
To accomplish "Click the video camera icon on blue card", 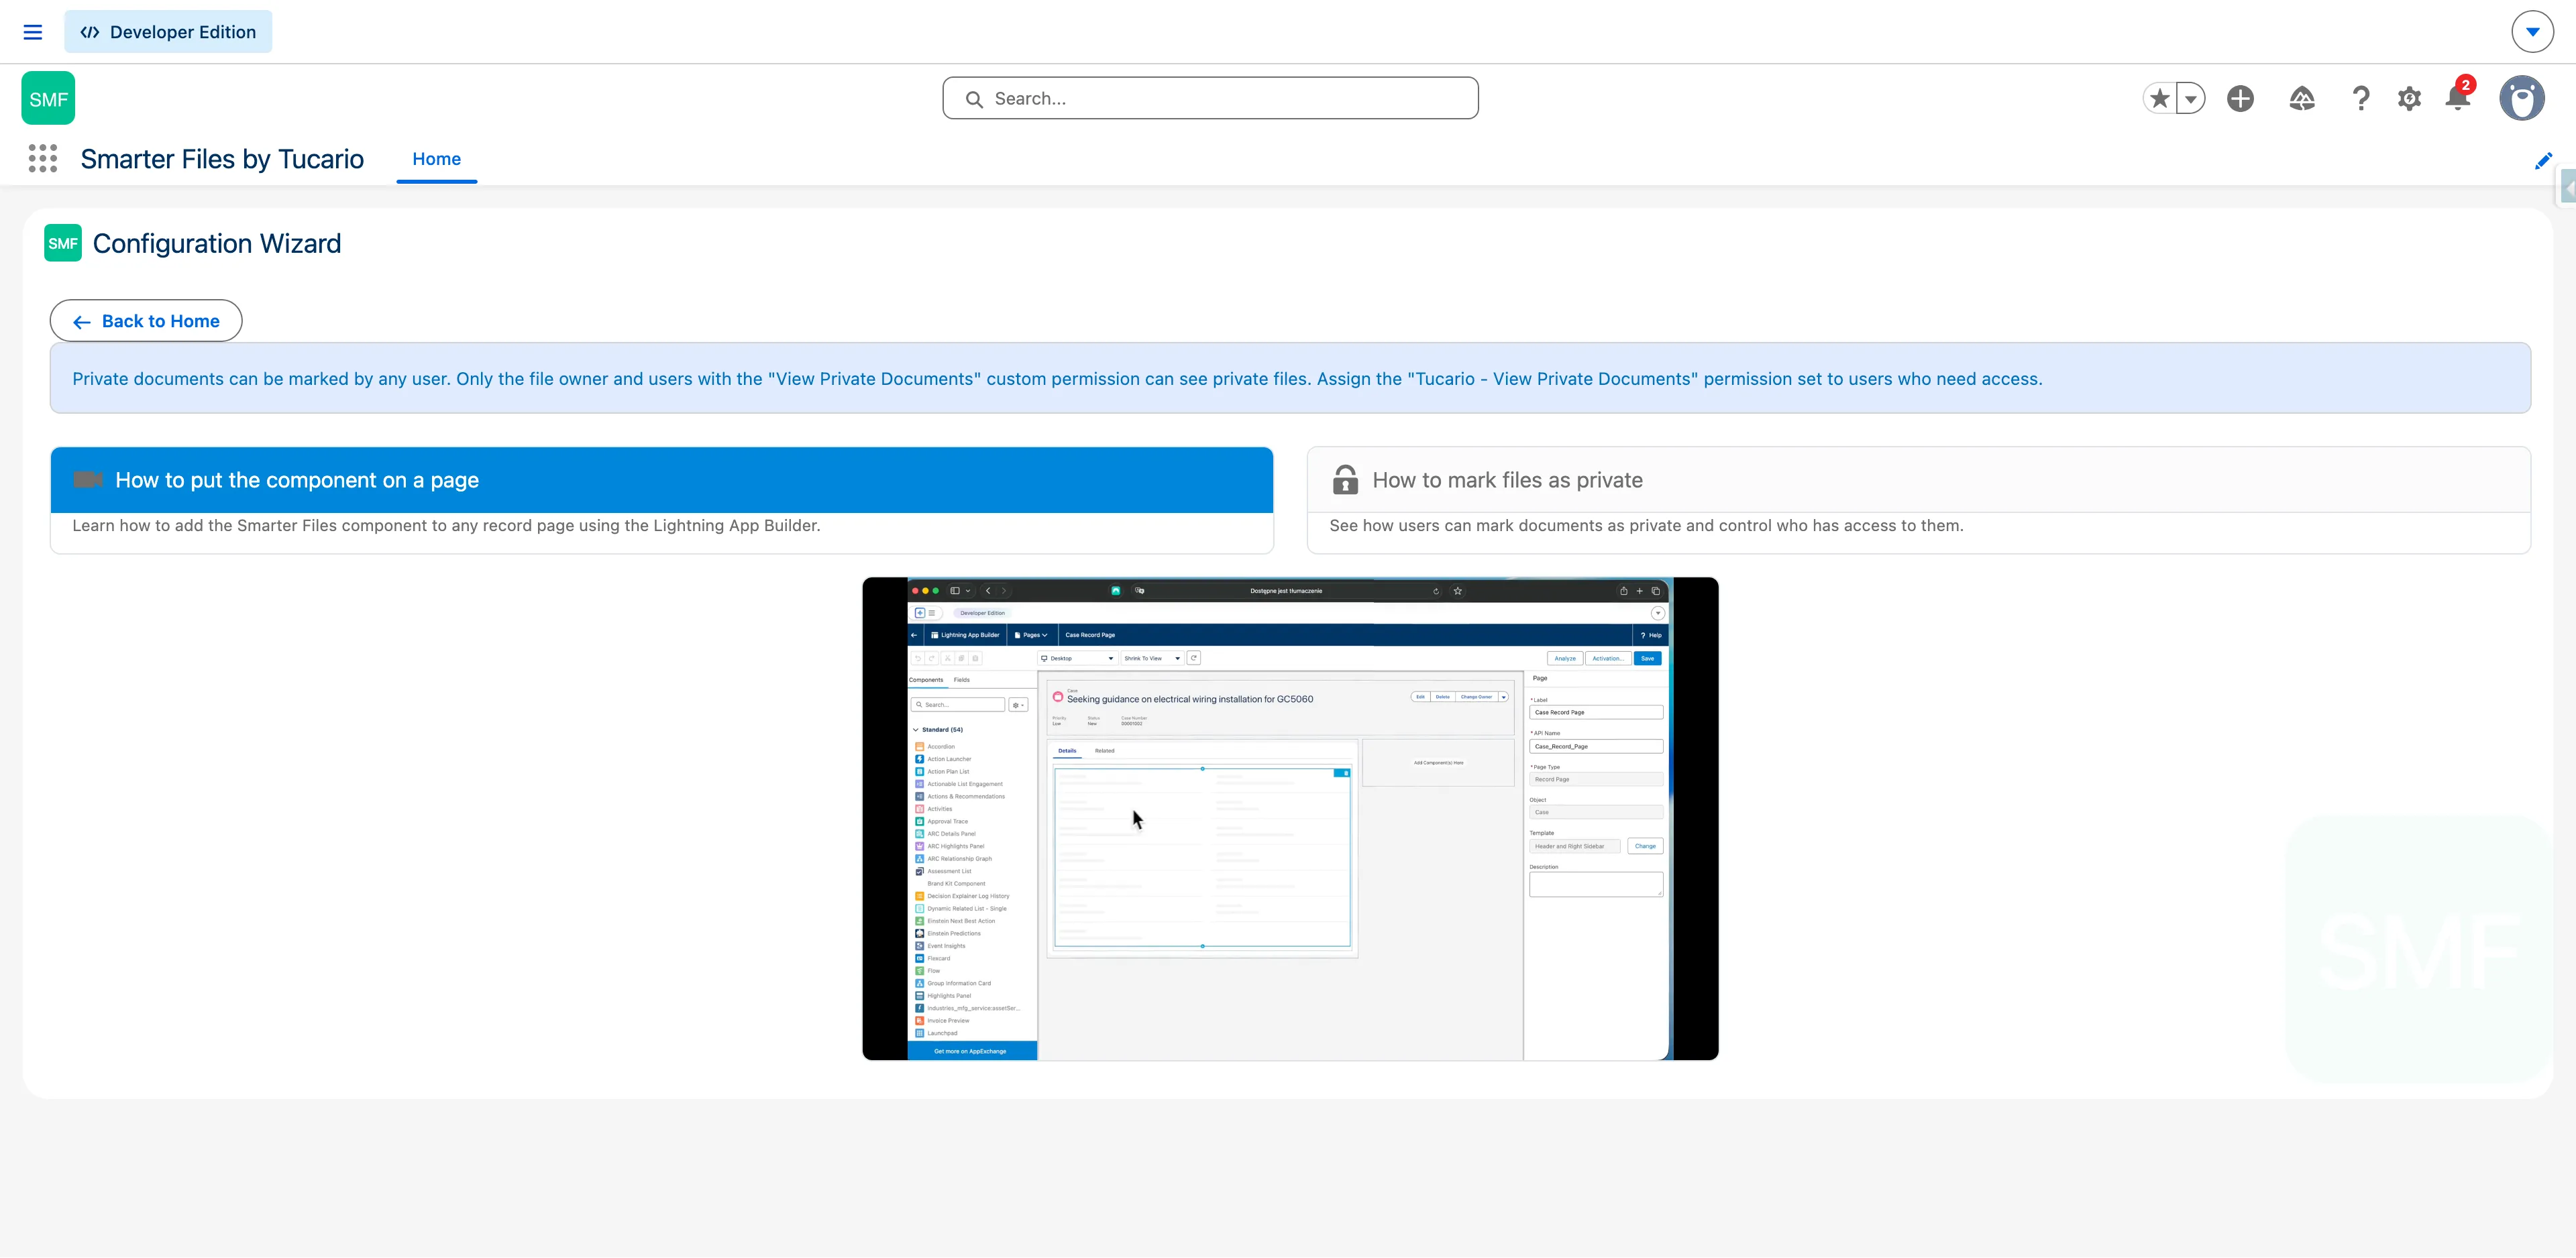I will [x=88, y=480].
